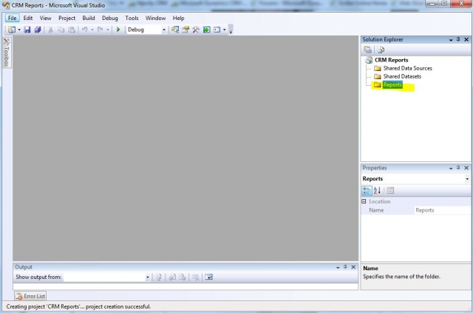This screenshot has width=473, height=313.
Task: Click the Save floppy disk icon
Action: pyautogui.click(x=27, y=30)
